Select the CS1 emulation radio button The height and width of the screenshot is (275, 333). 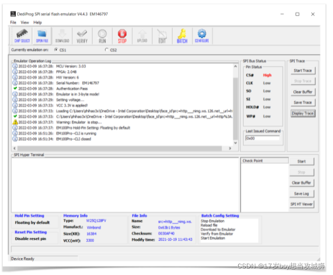pyautogui.click(x=56, y=50)
